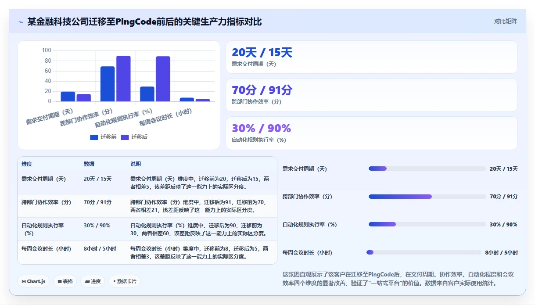Click the 迁移前 blue legend color box
Image resolution: width=535 pixels, height=305 pixels.
coord(94,137)
